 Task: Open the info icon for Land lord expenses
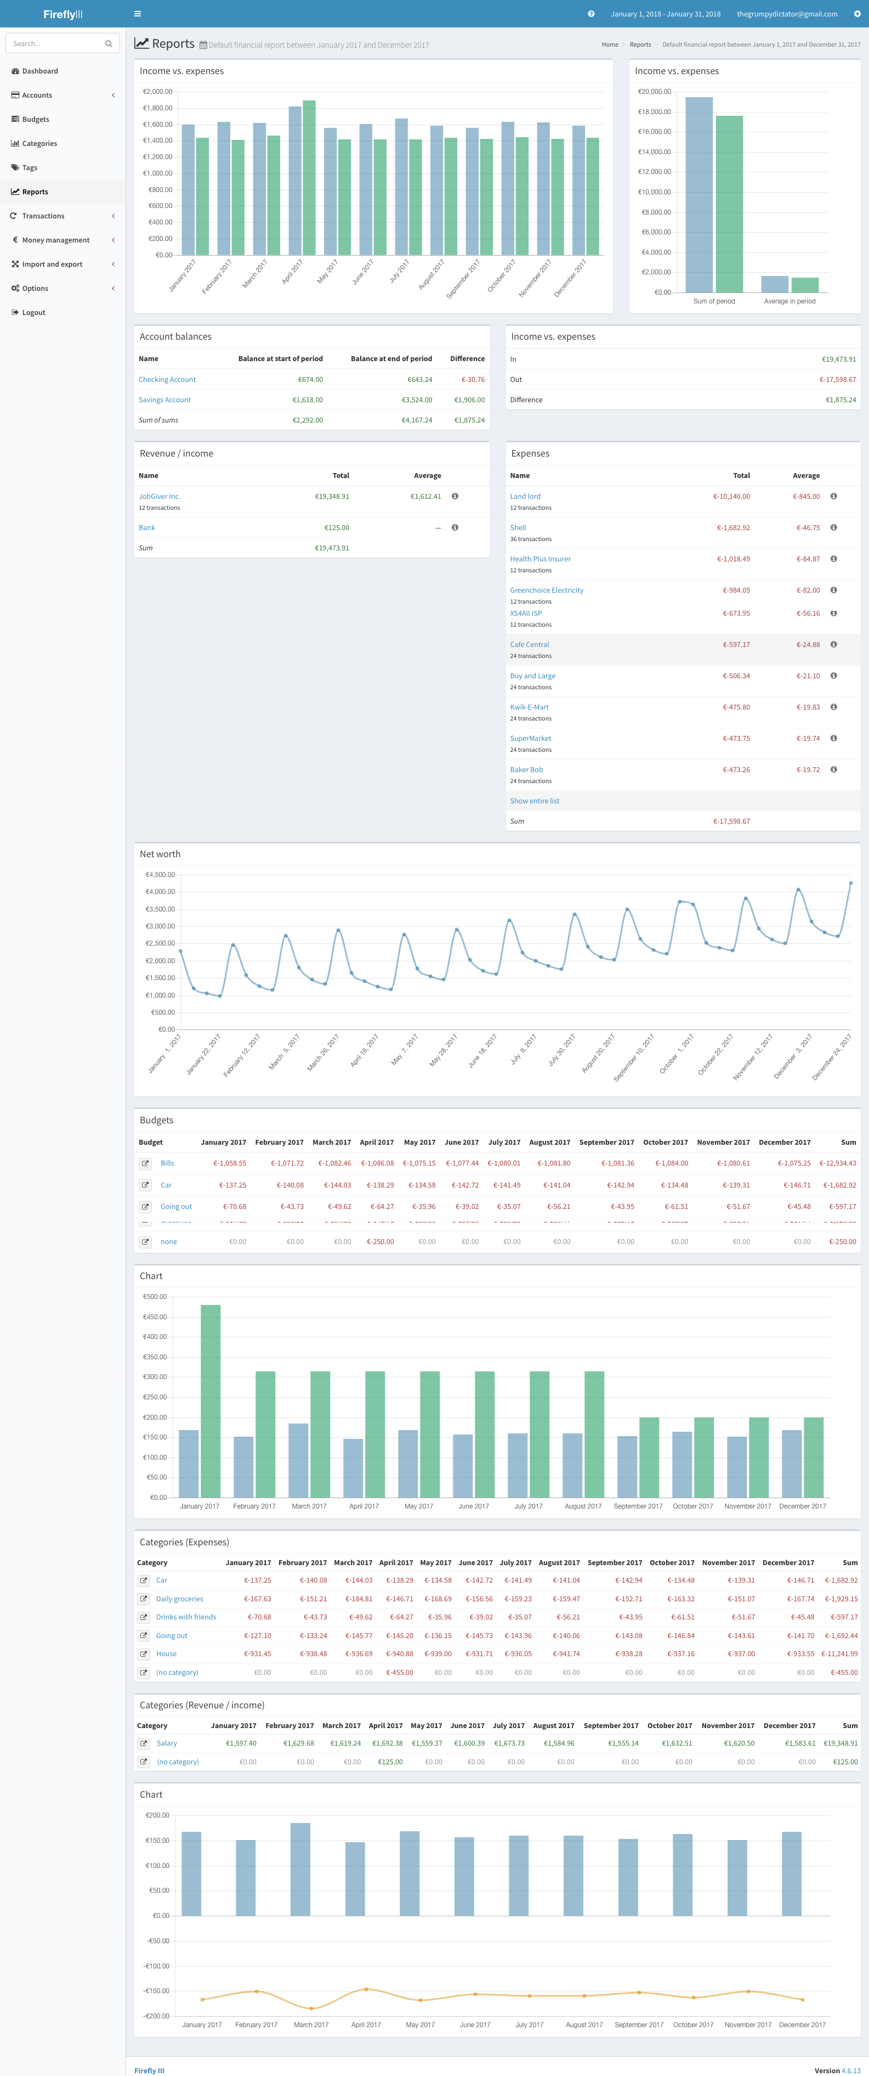[833, 497]
